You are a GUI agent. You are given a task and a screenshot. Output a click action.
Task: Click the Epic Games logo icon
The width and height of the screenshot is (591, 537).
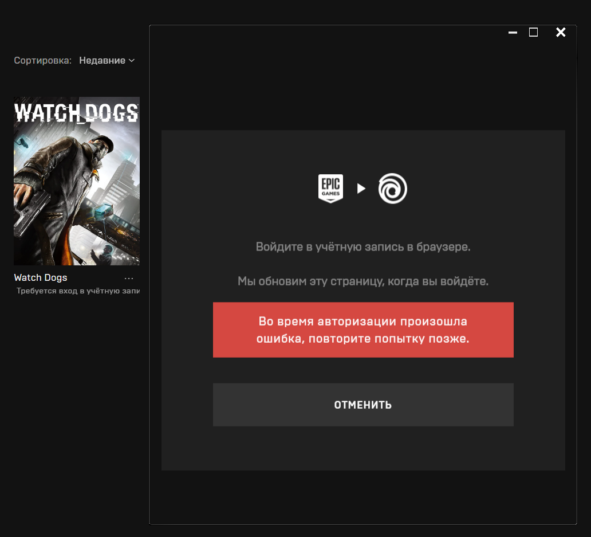tap(330, 189)
